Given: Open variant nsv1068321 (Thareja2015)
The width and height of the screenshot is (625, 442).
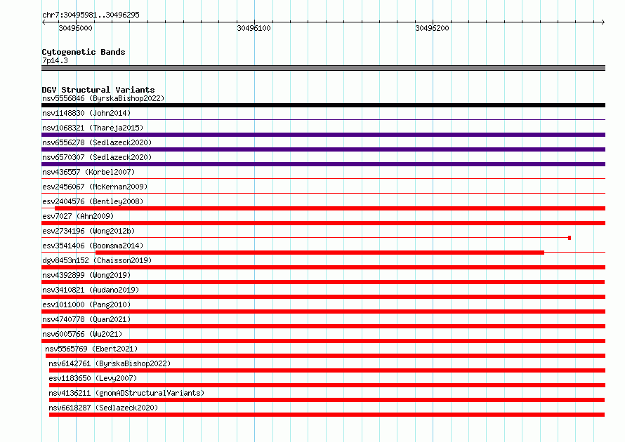Looking at the screenshot, I should pyautogui.click(x=93, y=128).
